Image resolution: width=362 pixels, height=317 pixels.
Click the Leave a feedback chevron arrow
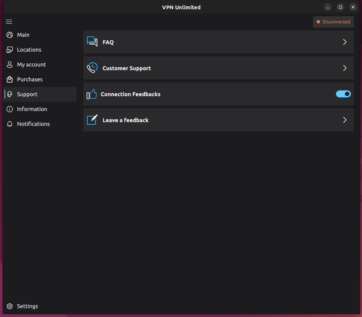tap(345, 120)
